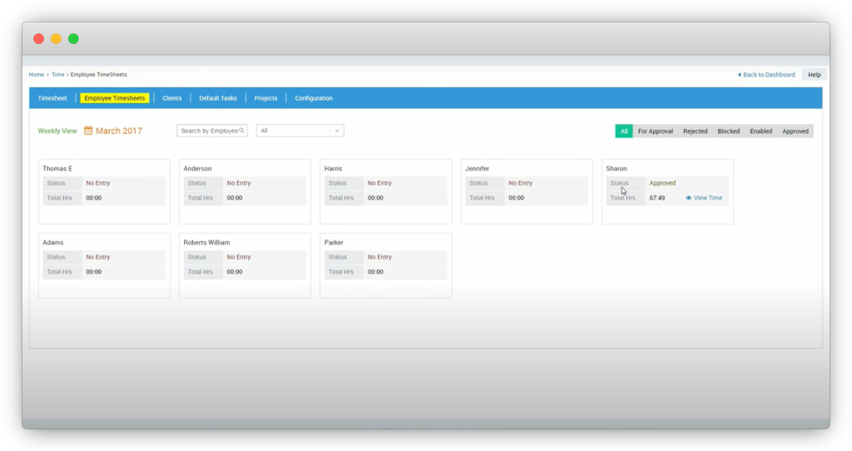
Task: Click the eye icon in Sharon's card
Action: 688,198
